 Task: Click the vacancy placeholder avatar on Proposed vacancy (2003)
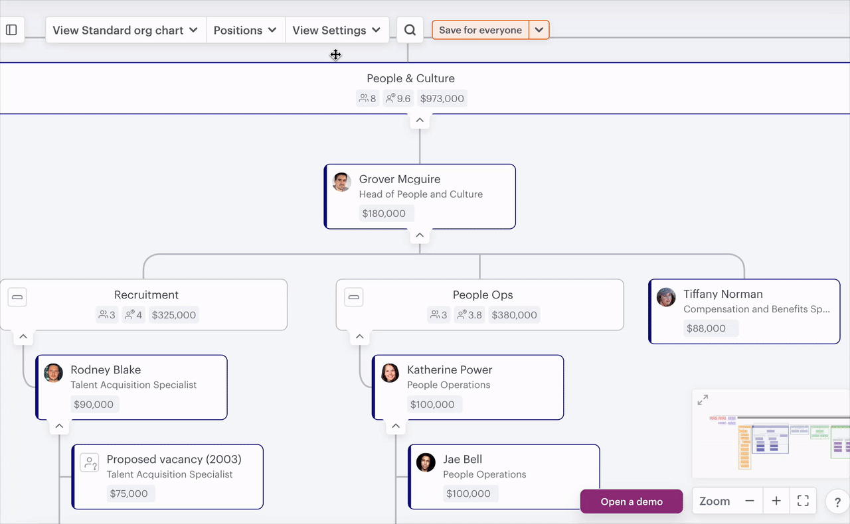click(90, 462)
